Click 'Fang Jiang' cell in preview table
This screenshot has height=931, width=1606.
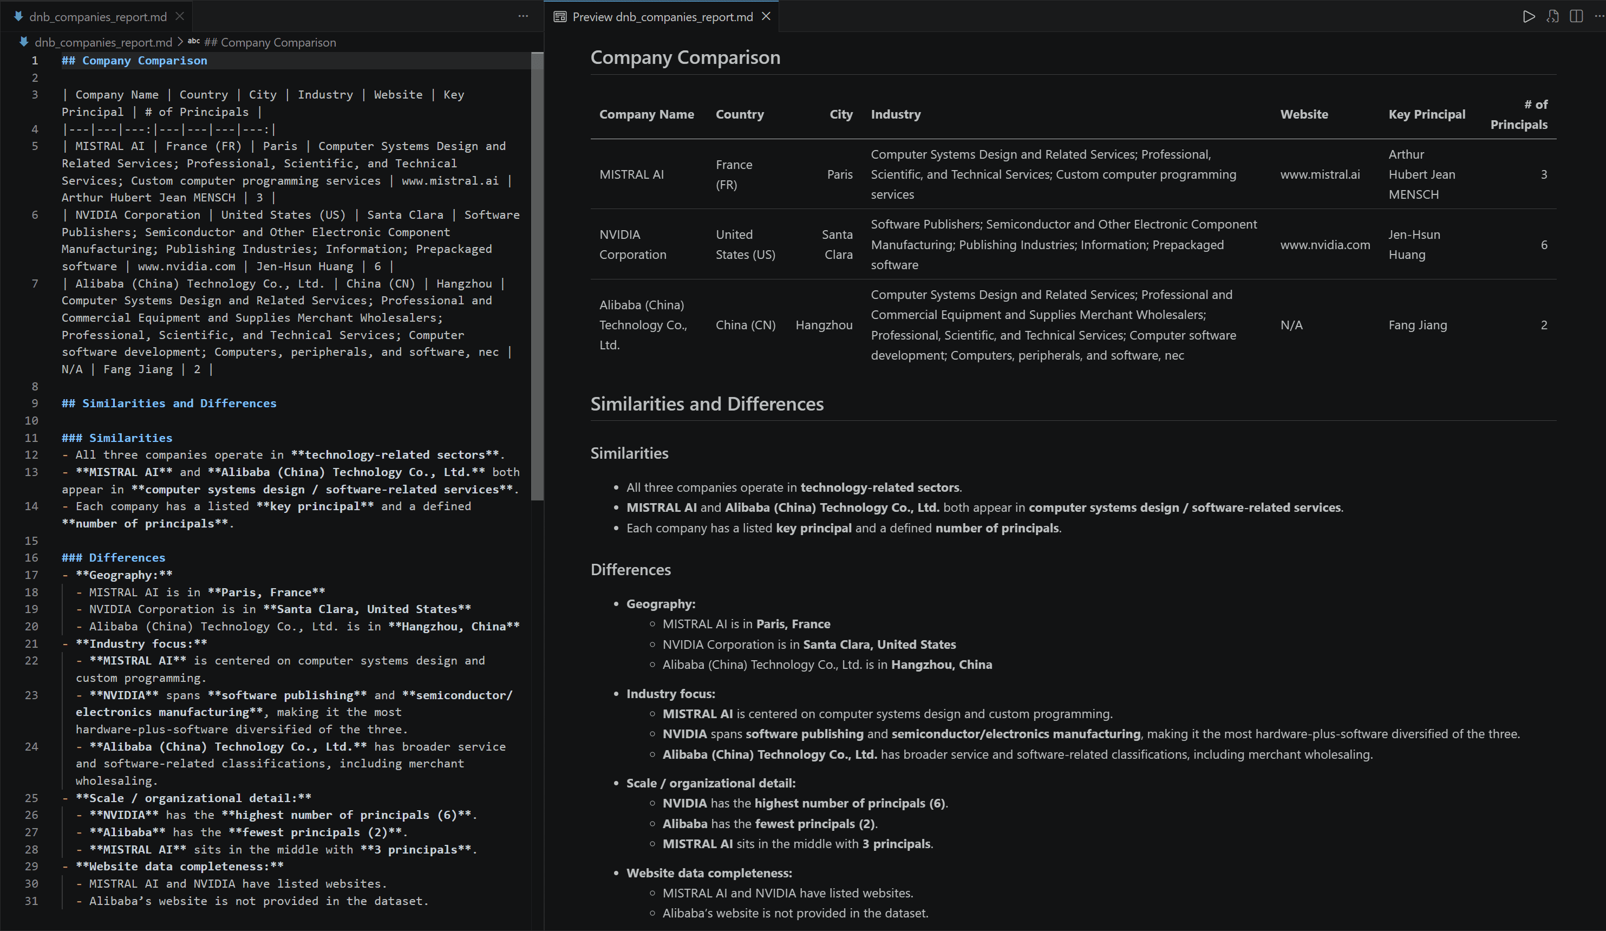(x=1418, y=325)
